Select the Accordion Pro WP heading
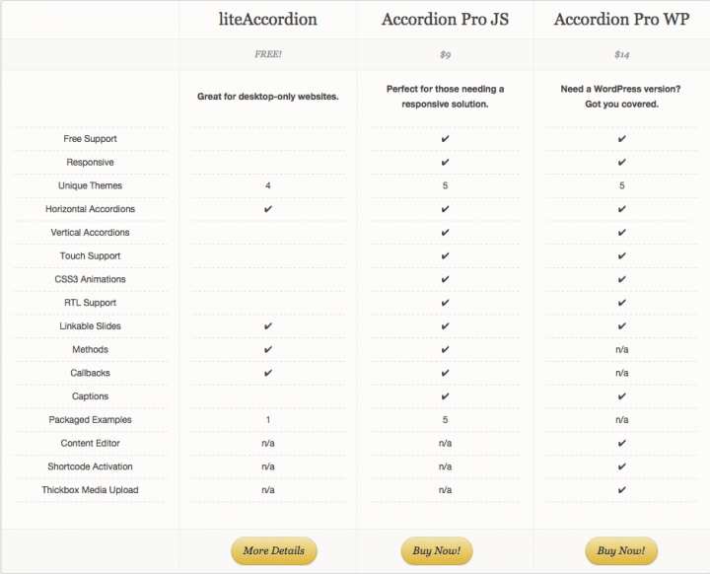 [x=621, y=20]
